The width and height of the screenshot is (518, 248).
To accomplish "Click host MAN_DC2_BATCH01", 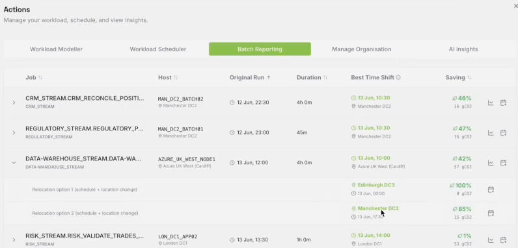I will click(181, 129).
